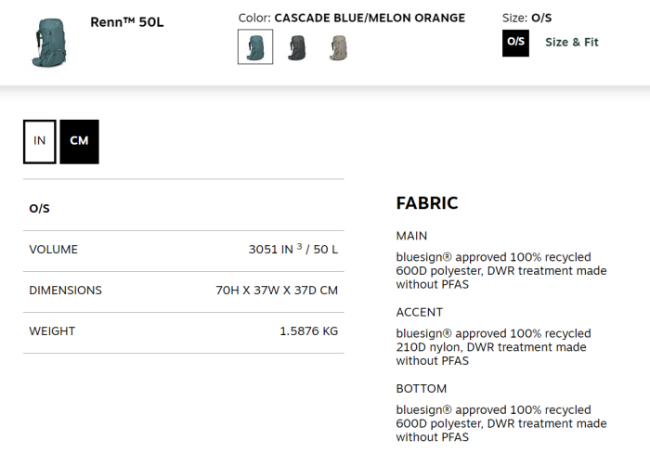Click the Renn 50L product title
The height and width of the screenshot is (453, 650).
click(127, 22)
